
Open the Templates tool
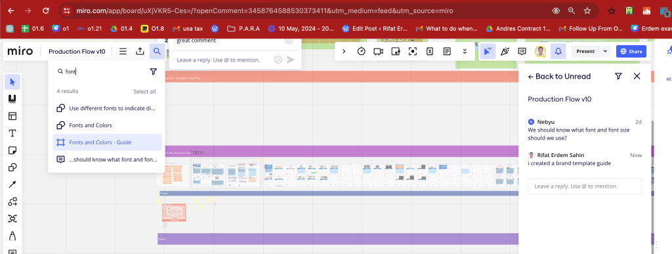pyautogui.click(x=12, y=116)
